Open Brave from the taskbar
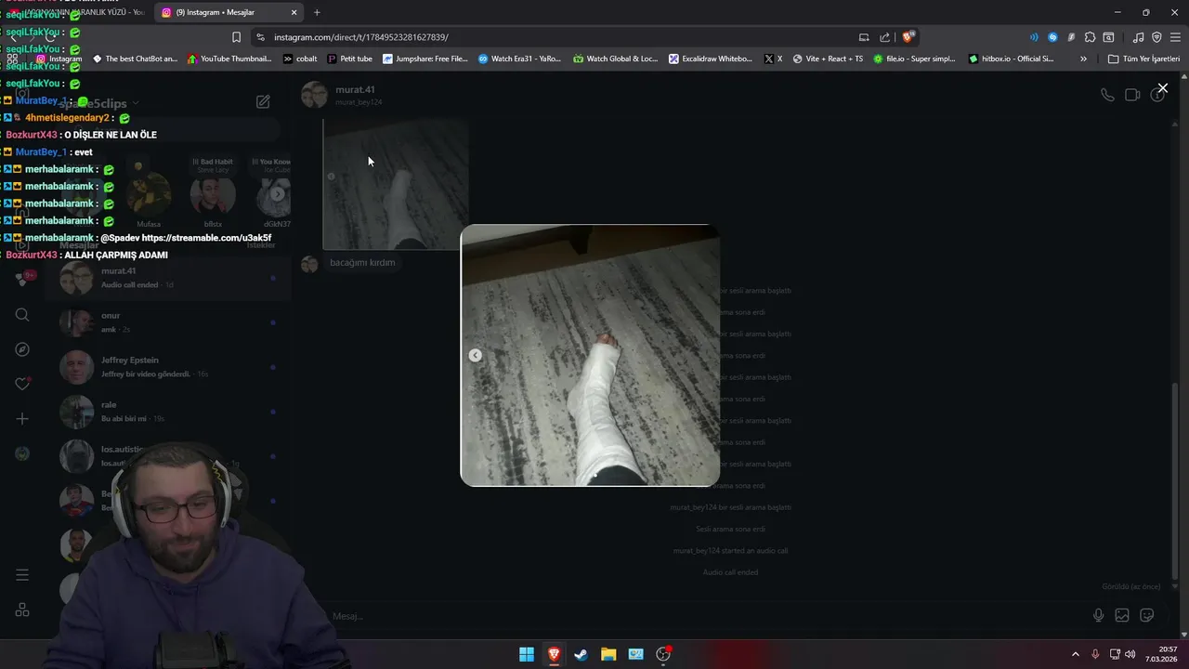Screen dimensions: 1189x669 point(554,654)
